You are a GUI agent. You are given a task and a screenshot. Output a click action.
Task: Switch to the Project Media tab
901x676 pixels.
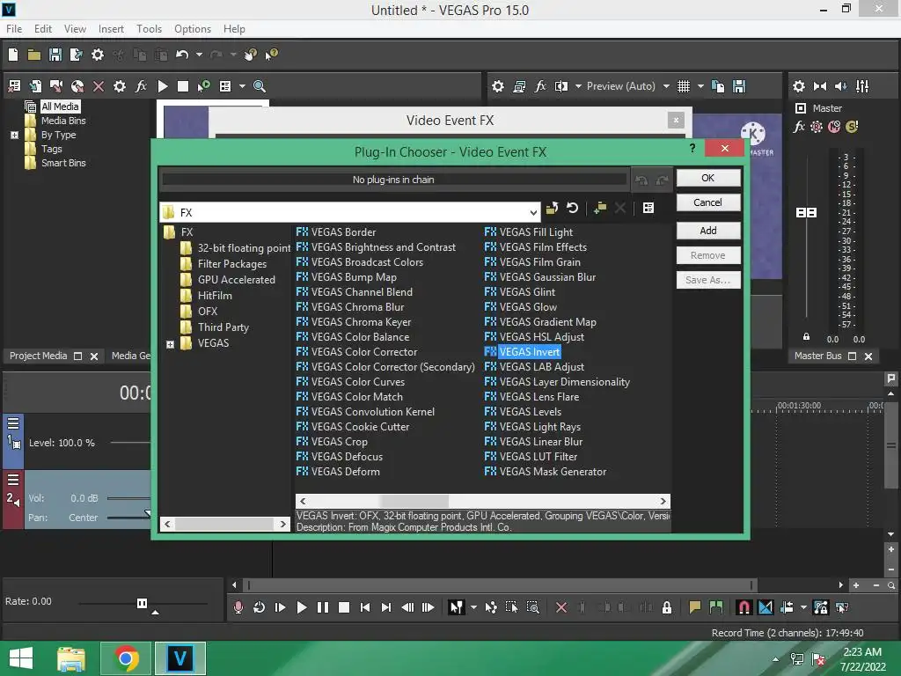click(x=39, y=356)
